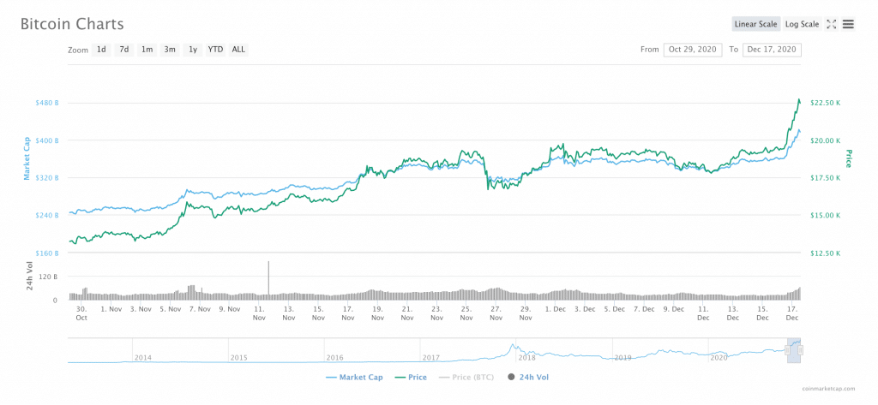Click the fullscreen expand icon
Screen dimensions: 878x405
pos(831,24)
